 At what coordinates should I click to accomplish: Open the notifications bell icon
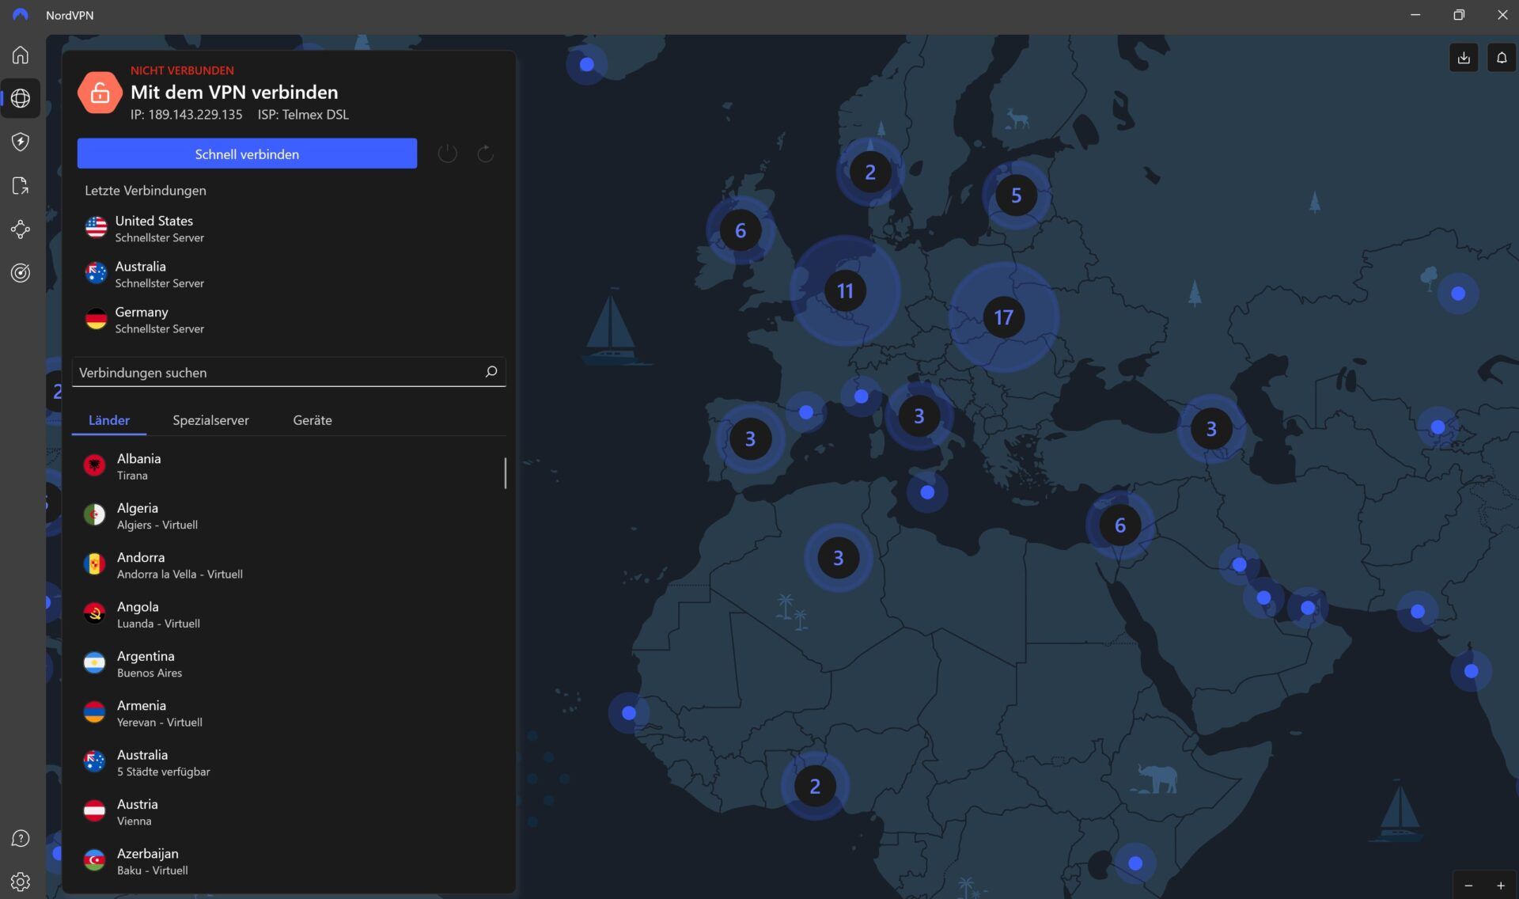coord(1502,58)
